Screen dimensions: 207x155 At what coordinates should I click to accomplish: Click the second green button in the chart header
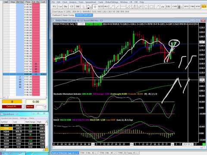point(98,24)
